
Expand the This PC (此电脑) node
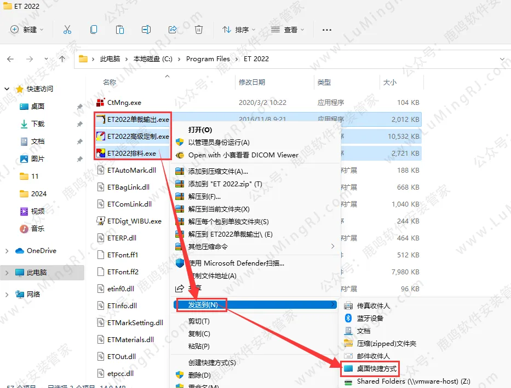point(7,273)
